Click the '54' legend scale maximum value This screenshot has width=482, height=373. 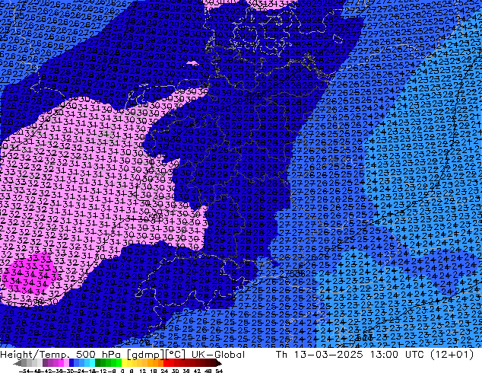tap(219, 371)
